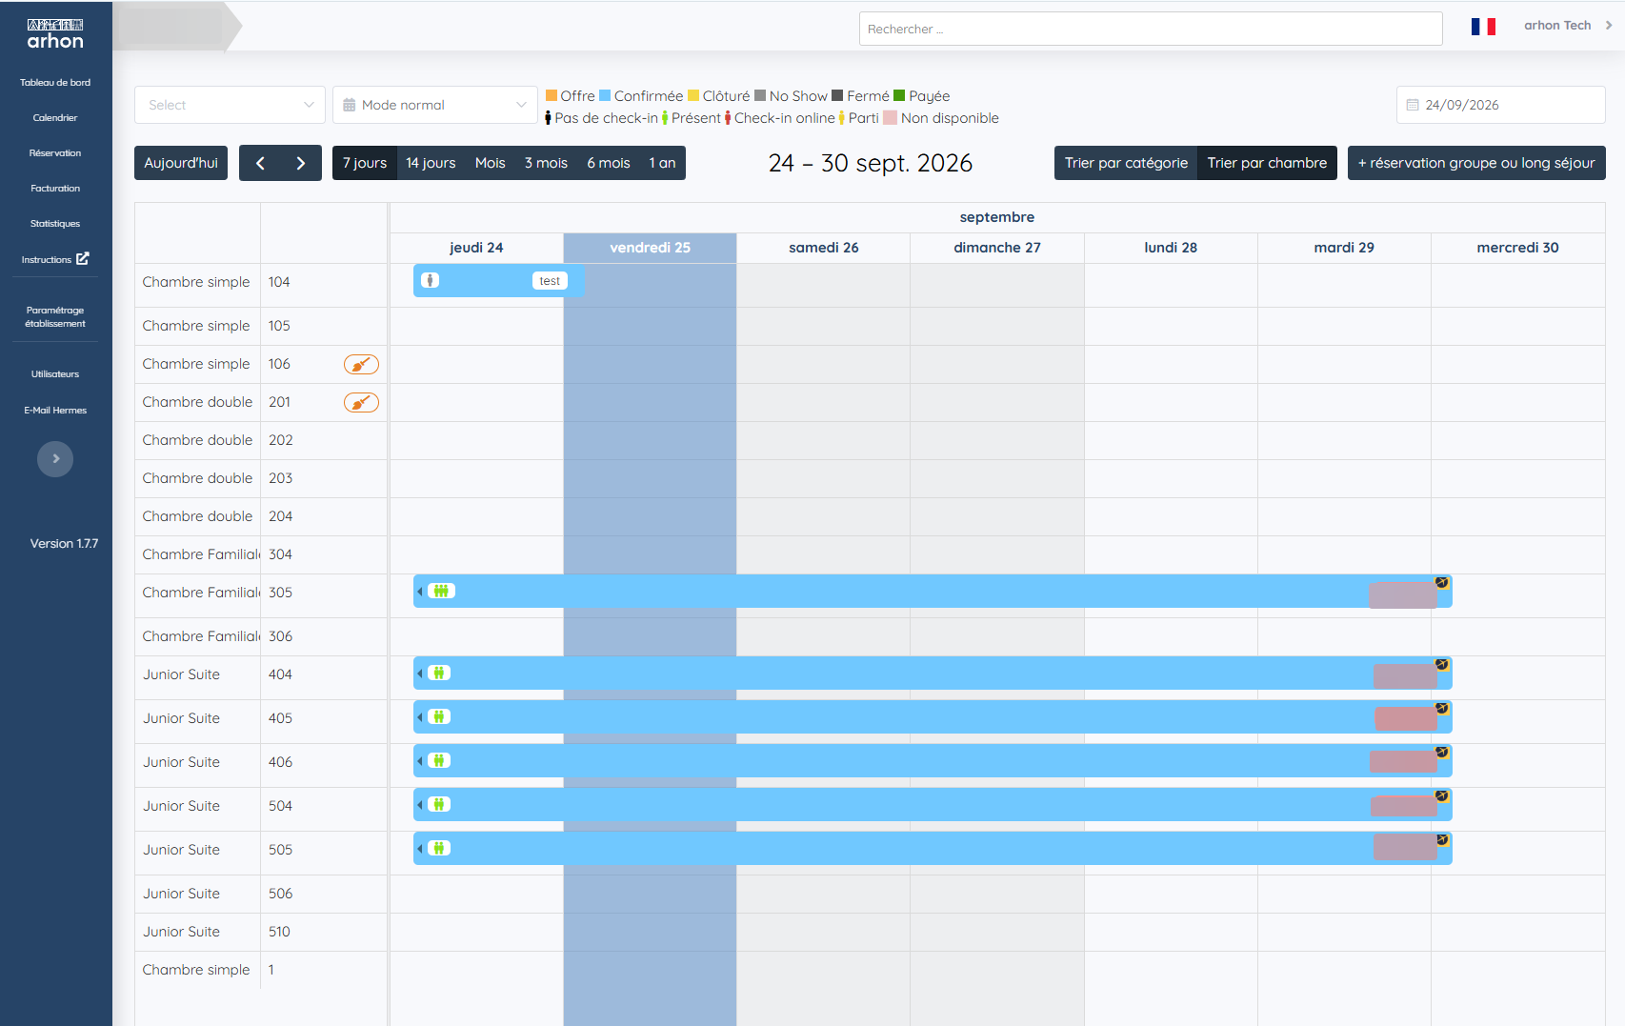This screenshot has height=1026, width=1625.
Task: Click housekeeping broom icon for room 201
Action: point(361,402)
